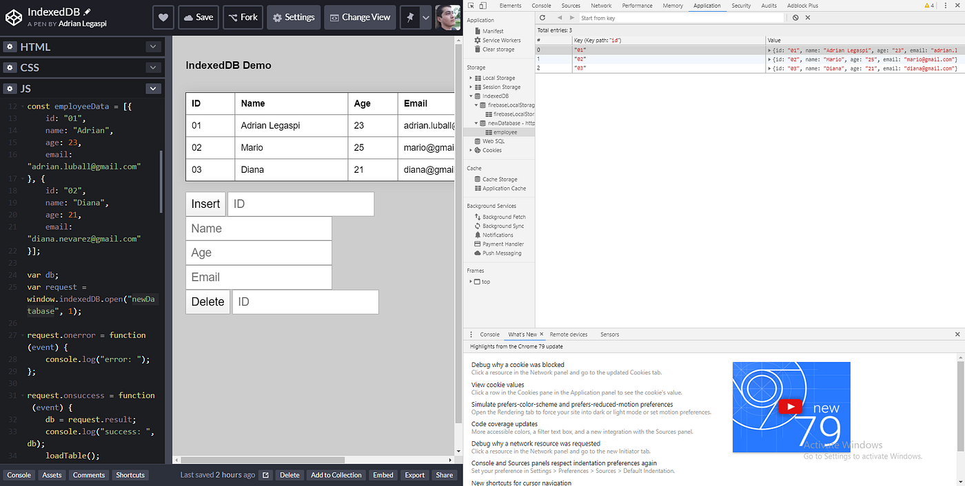
Task: Open Manifest in Application sidebar
Action: pyautogui.click(x=493, y=31)
